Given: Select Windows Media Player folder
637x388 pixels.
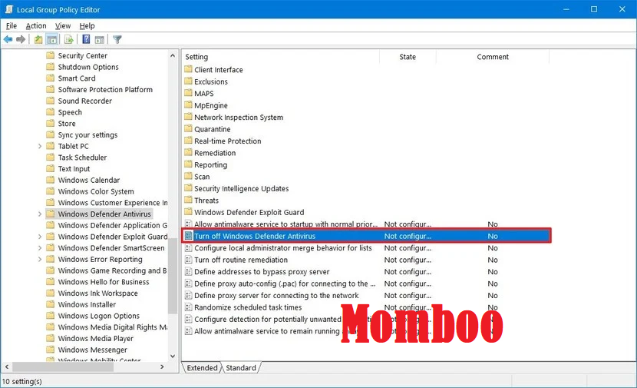Looking at the screenshot, I should 95,338.
